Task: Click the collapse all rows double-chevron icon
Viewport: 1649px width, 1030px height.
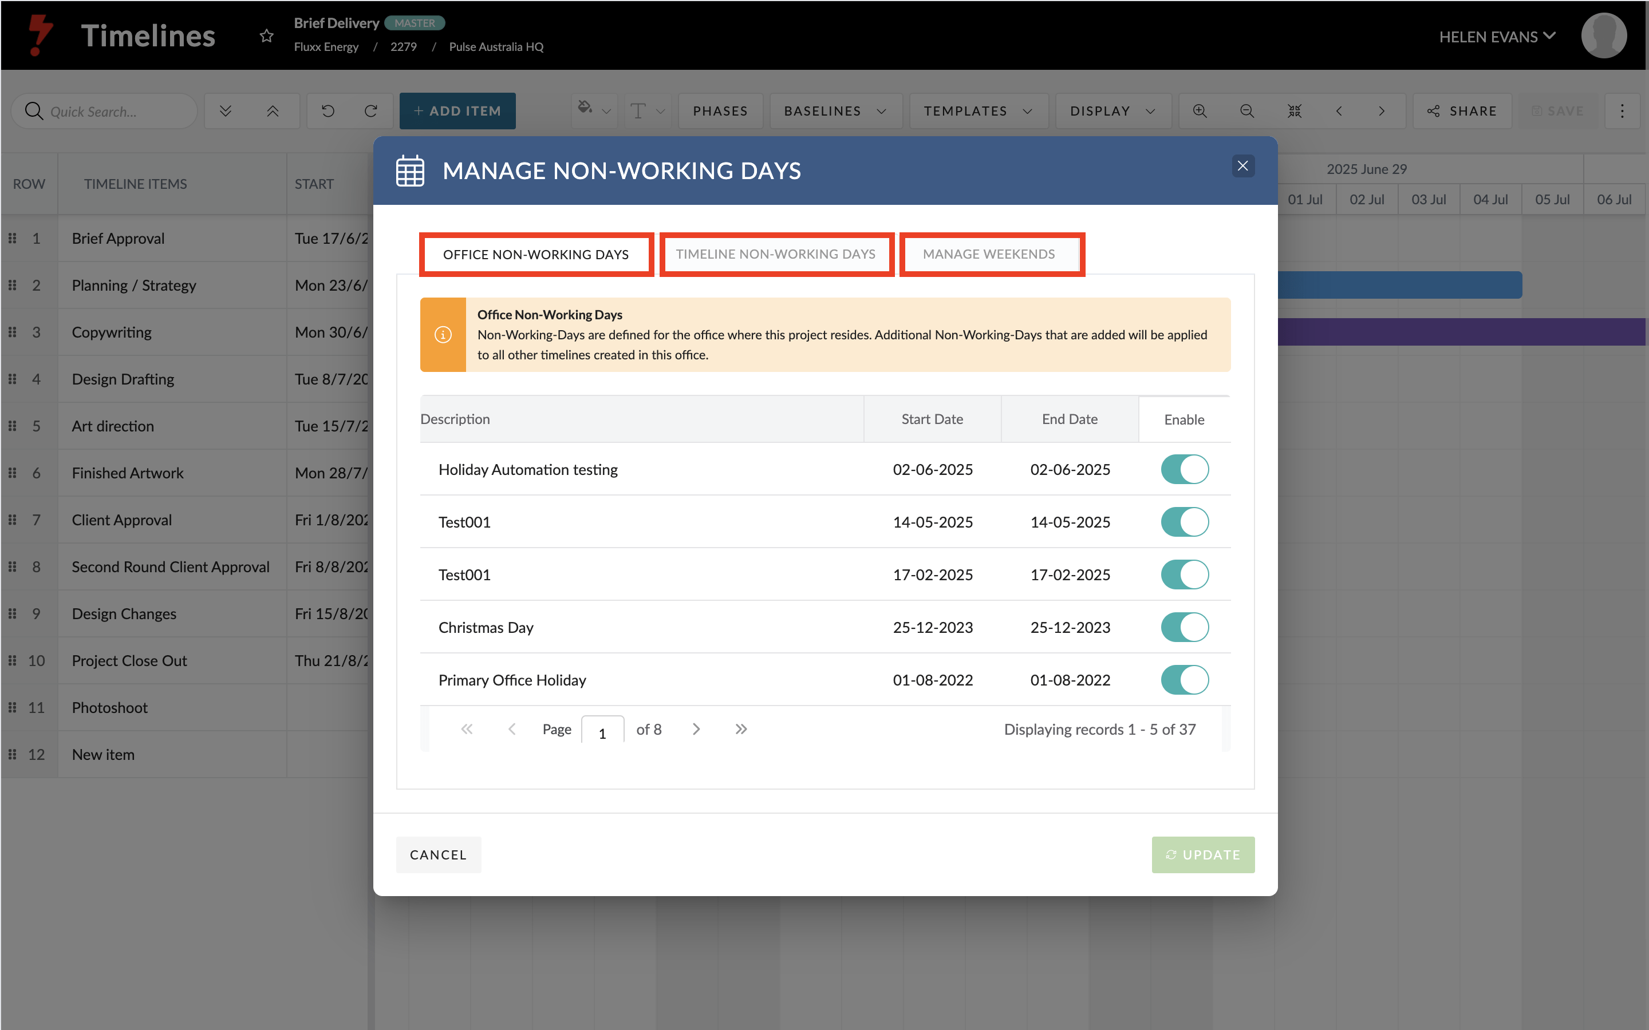Action: (x=273, y=111)
